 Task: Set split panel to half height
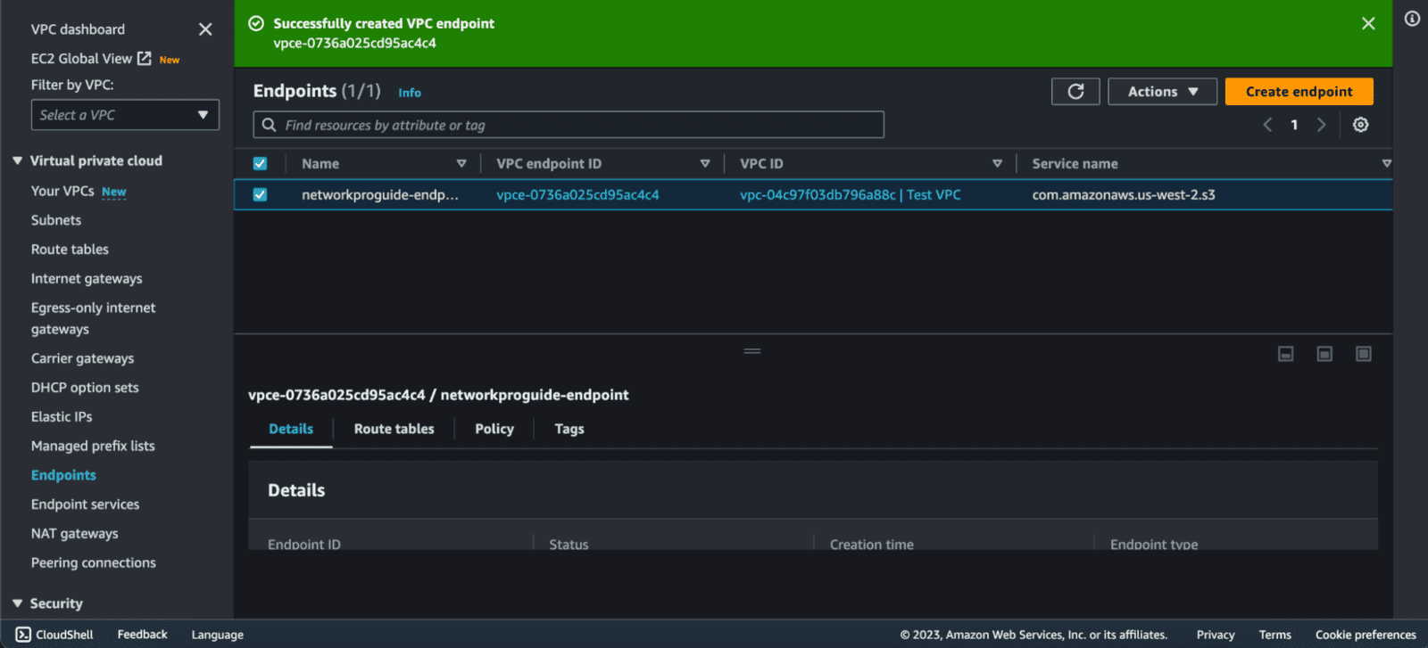1324,354
